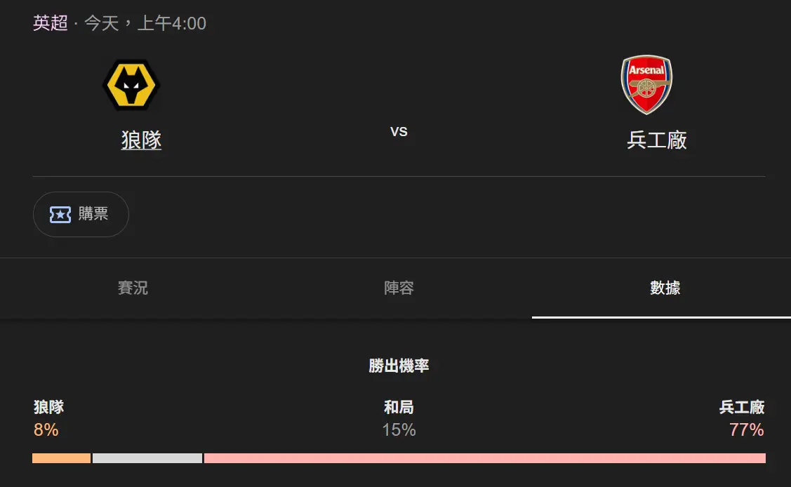Click the 77% Arsenal win percentage
The height and width of the screenshot is (487, 791).
[746, 429]
